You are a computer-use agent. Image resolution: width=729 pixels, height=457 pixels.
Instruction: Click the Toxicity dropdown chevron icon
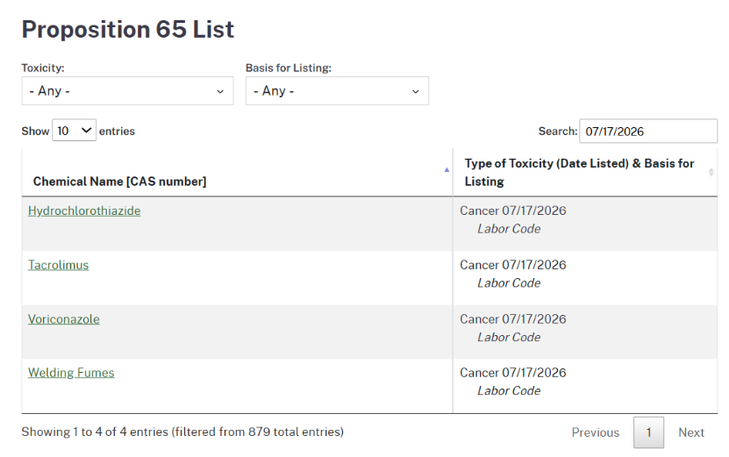point(220,91)
